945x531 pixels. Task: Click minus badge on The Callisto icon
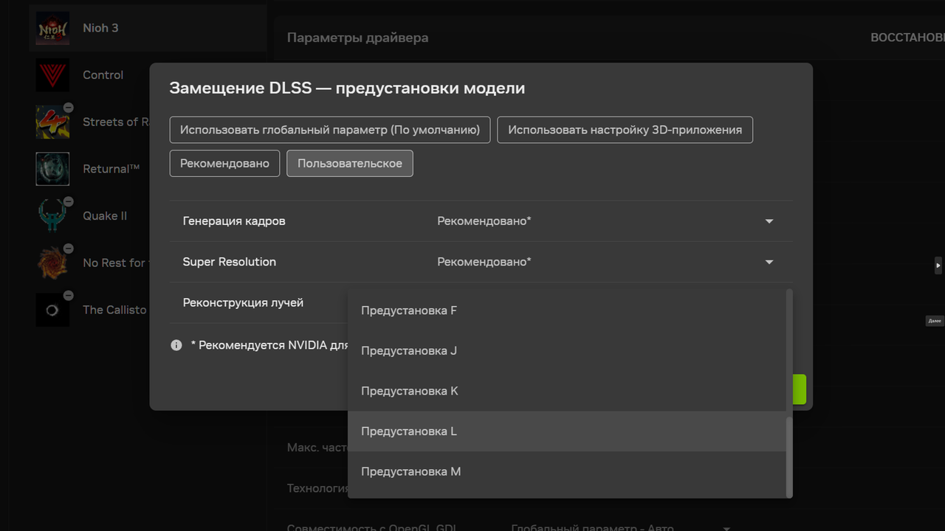click(x=68, y=296)
